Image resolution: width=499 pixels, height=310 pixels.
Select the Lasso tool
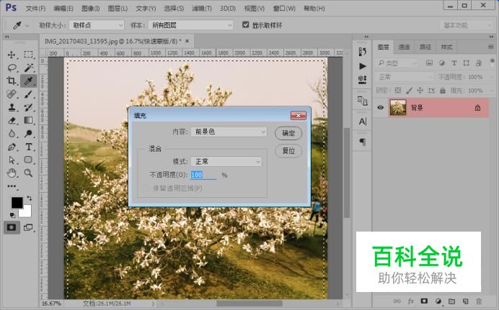[12, 68]
